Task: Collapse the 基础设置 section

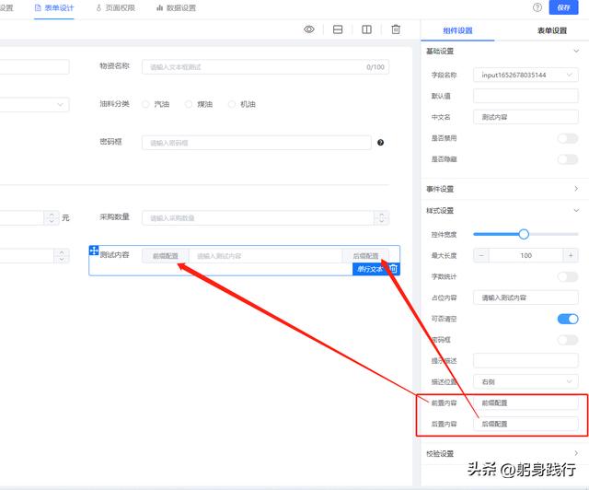Action: 576,51
